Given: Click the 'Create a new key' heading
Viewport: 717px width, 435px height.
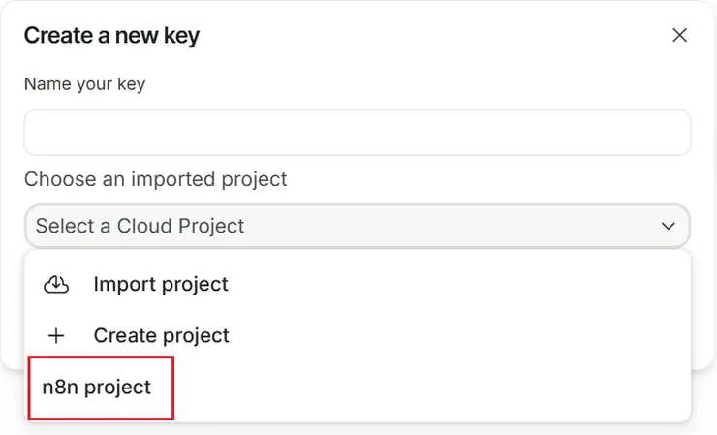Looking at the screenshot, I should coord(111,36).
